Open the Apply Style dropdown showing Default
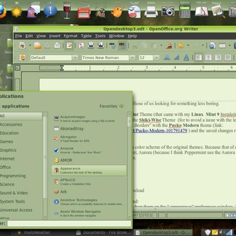This screenshot has width=236, height=236. point(75,58)
